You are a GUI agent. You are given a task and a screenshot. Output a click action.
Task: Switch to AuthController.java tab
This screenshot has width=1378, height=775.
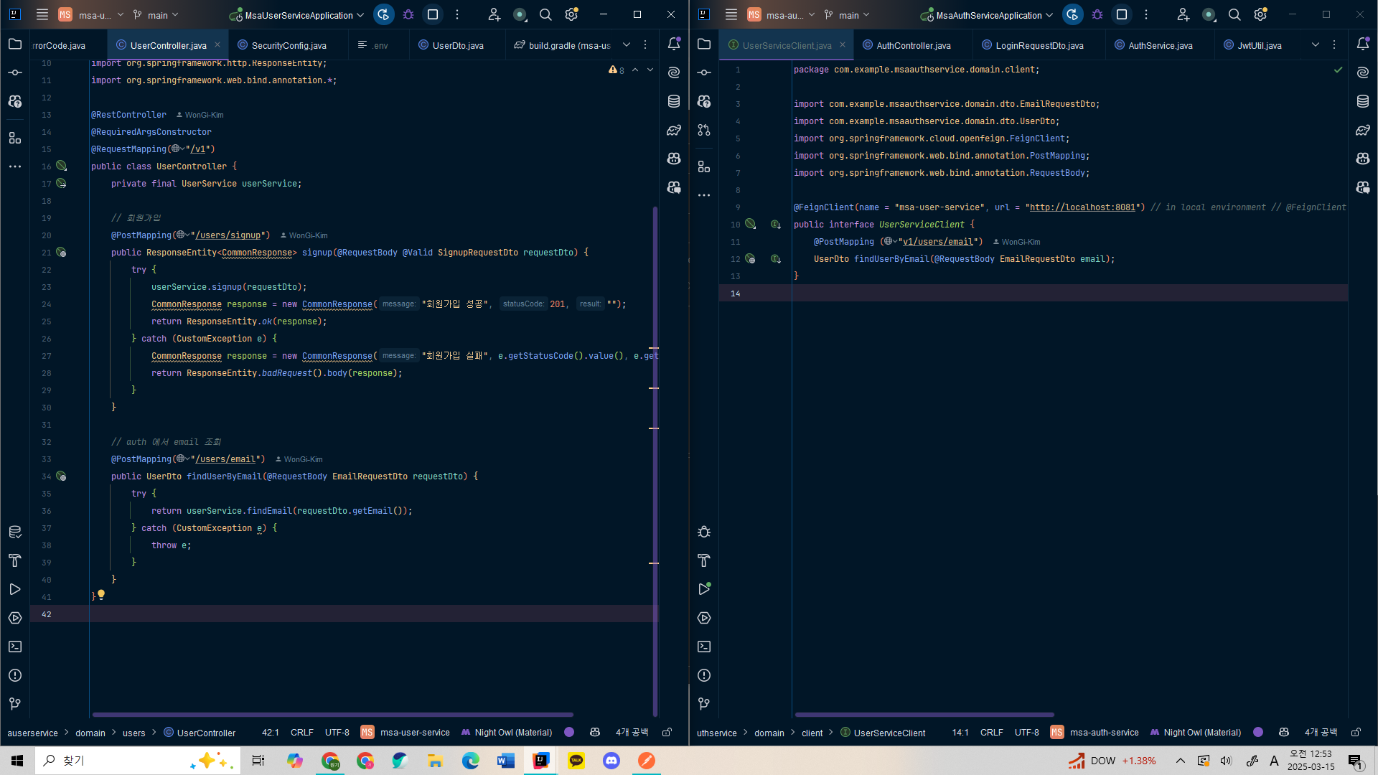click(913, 45)
